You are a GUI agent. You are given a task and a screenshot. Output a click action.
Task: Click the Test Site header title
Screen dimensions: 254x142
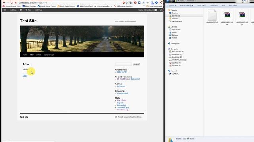point(28,21)
